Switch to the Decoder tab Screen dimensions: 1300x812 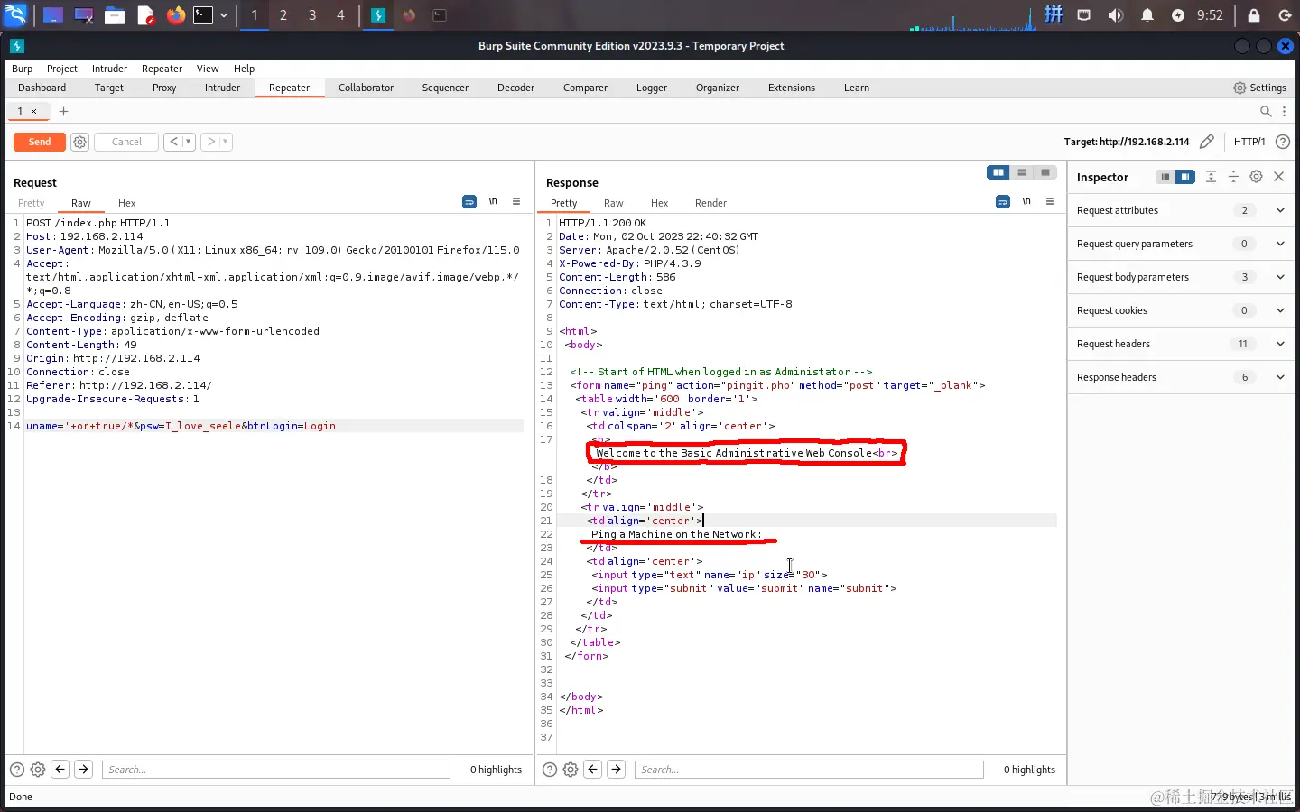click(515, 88)
